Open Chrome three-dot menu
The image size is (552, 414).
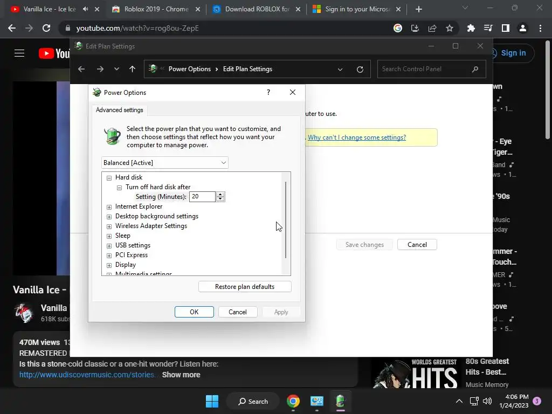click(540, 28)
